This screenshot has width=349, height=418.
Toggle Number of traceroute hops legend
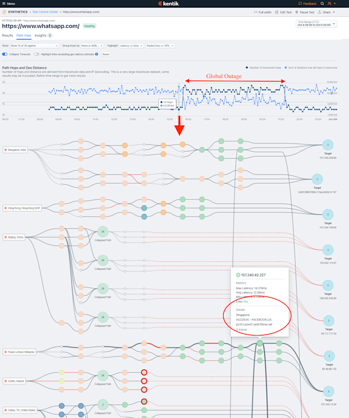[263, 68]
